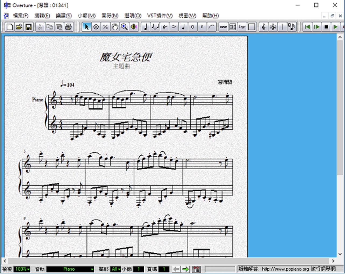Open the accent articulation palette
345x274 pixels.
tap(174, 27)
